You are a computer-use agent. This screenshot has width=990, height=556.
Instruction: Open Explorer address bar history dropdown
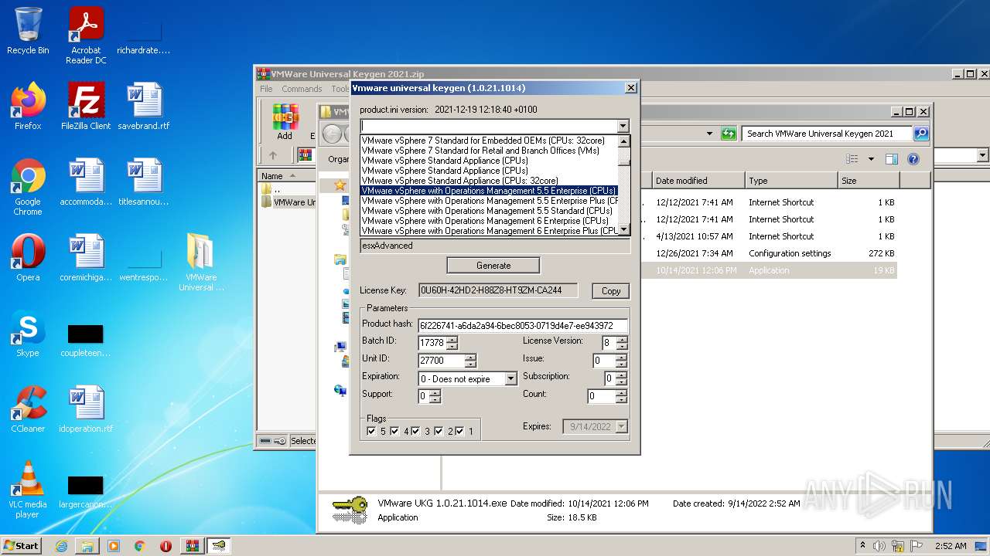pos(708,134)
